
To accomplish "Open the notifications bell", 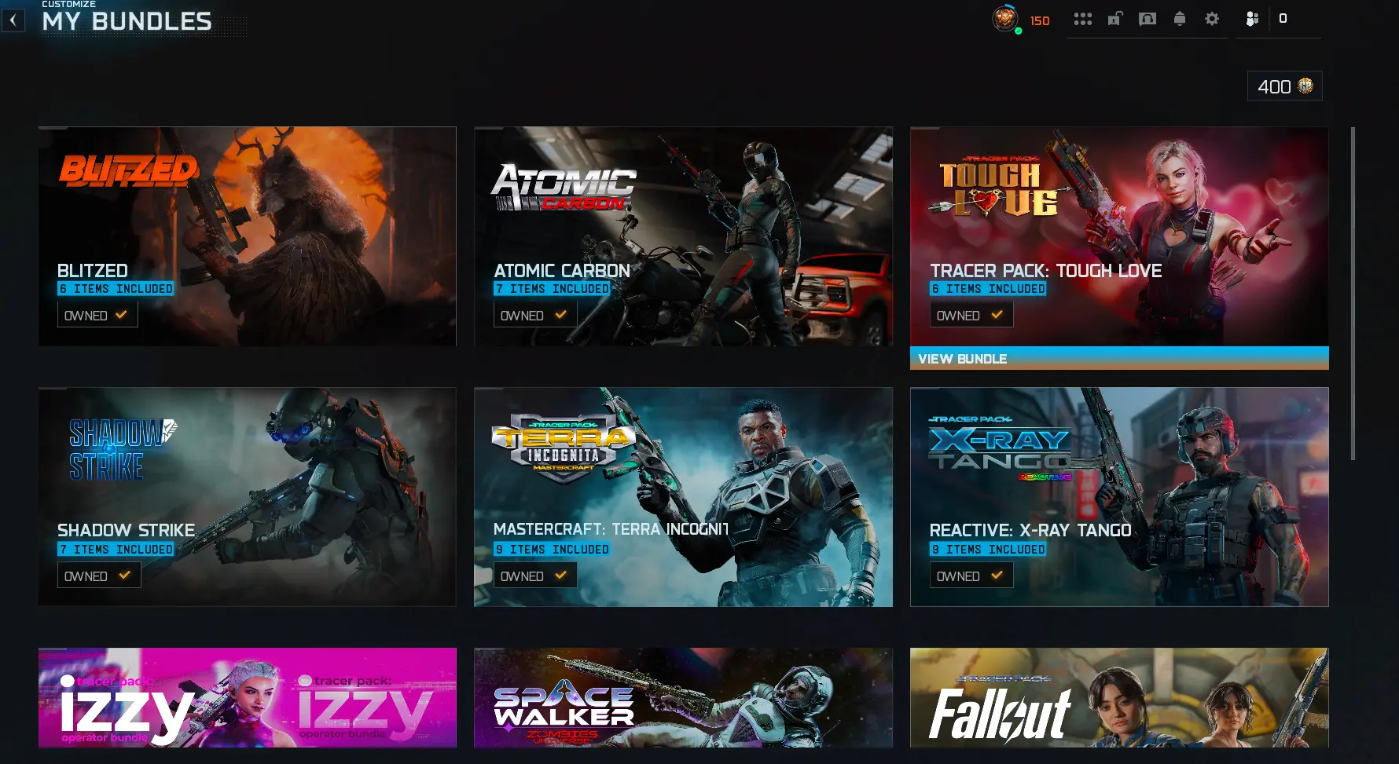I will click(x=1180, y=19).
